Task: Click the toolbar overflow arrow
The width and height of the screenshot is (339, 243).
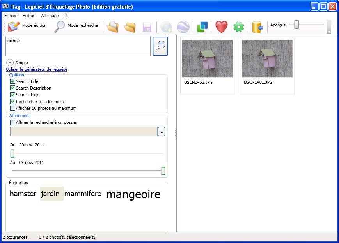Action: tap(329, 32)
